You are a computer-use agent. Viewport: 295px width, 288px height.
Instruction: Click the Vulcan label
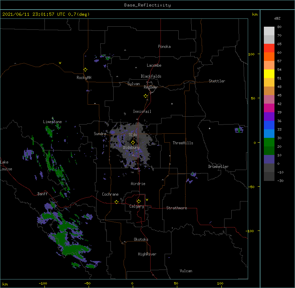[x=186, y=271]
